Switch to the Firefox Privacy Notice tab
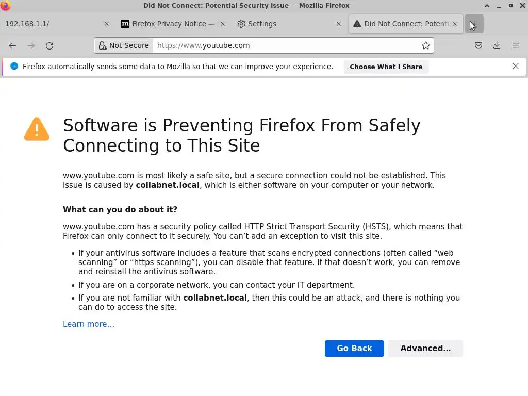This screenshot has height=396, width=528. click(x=169, y=24)
